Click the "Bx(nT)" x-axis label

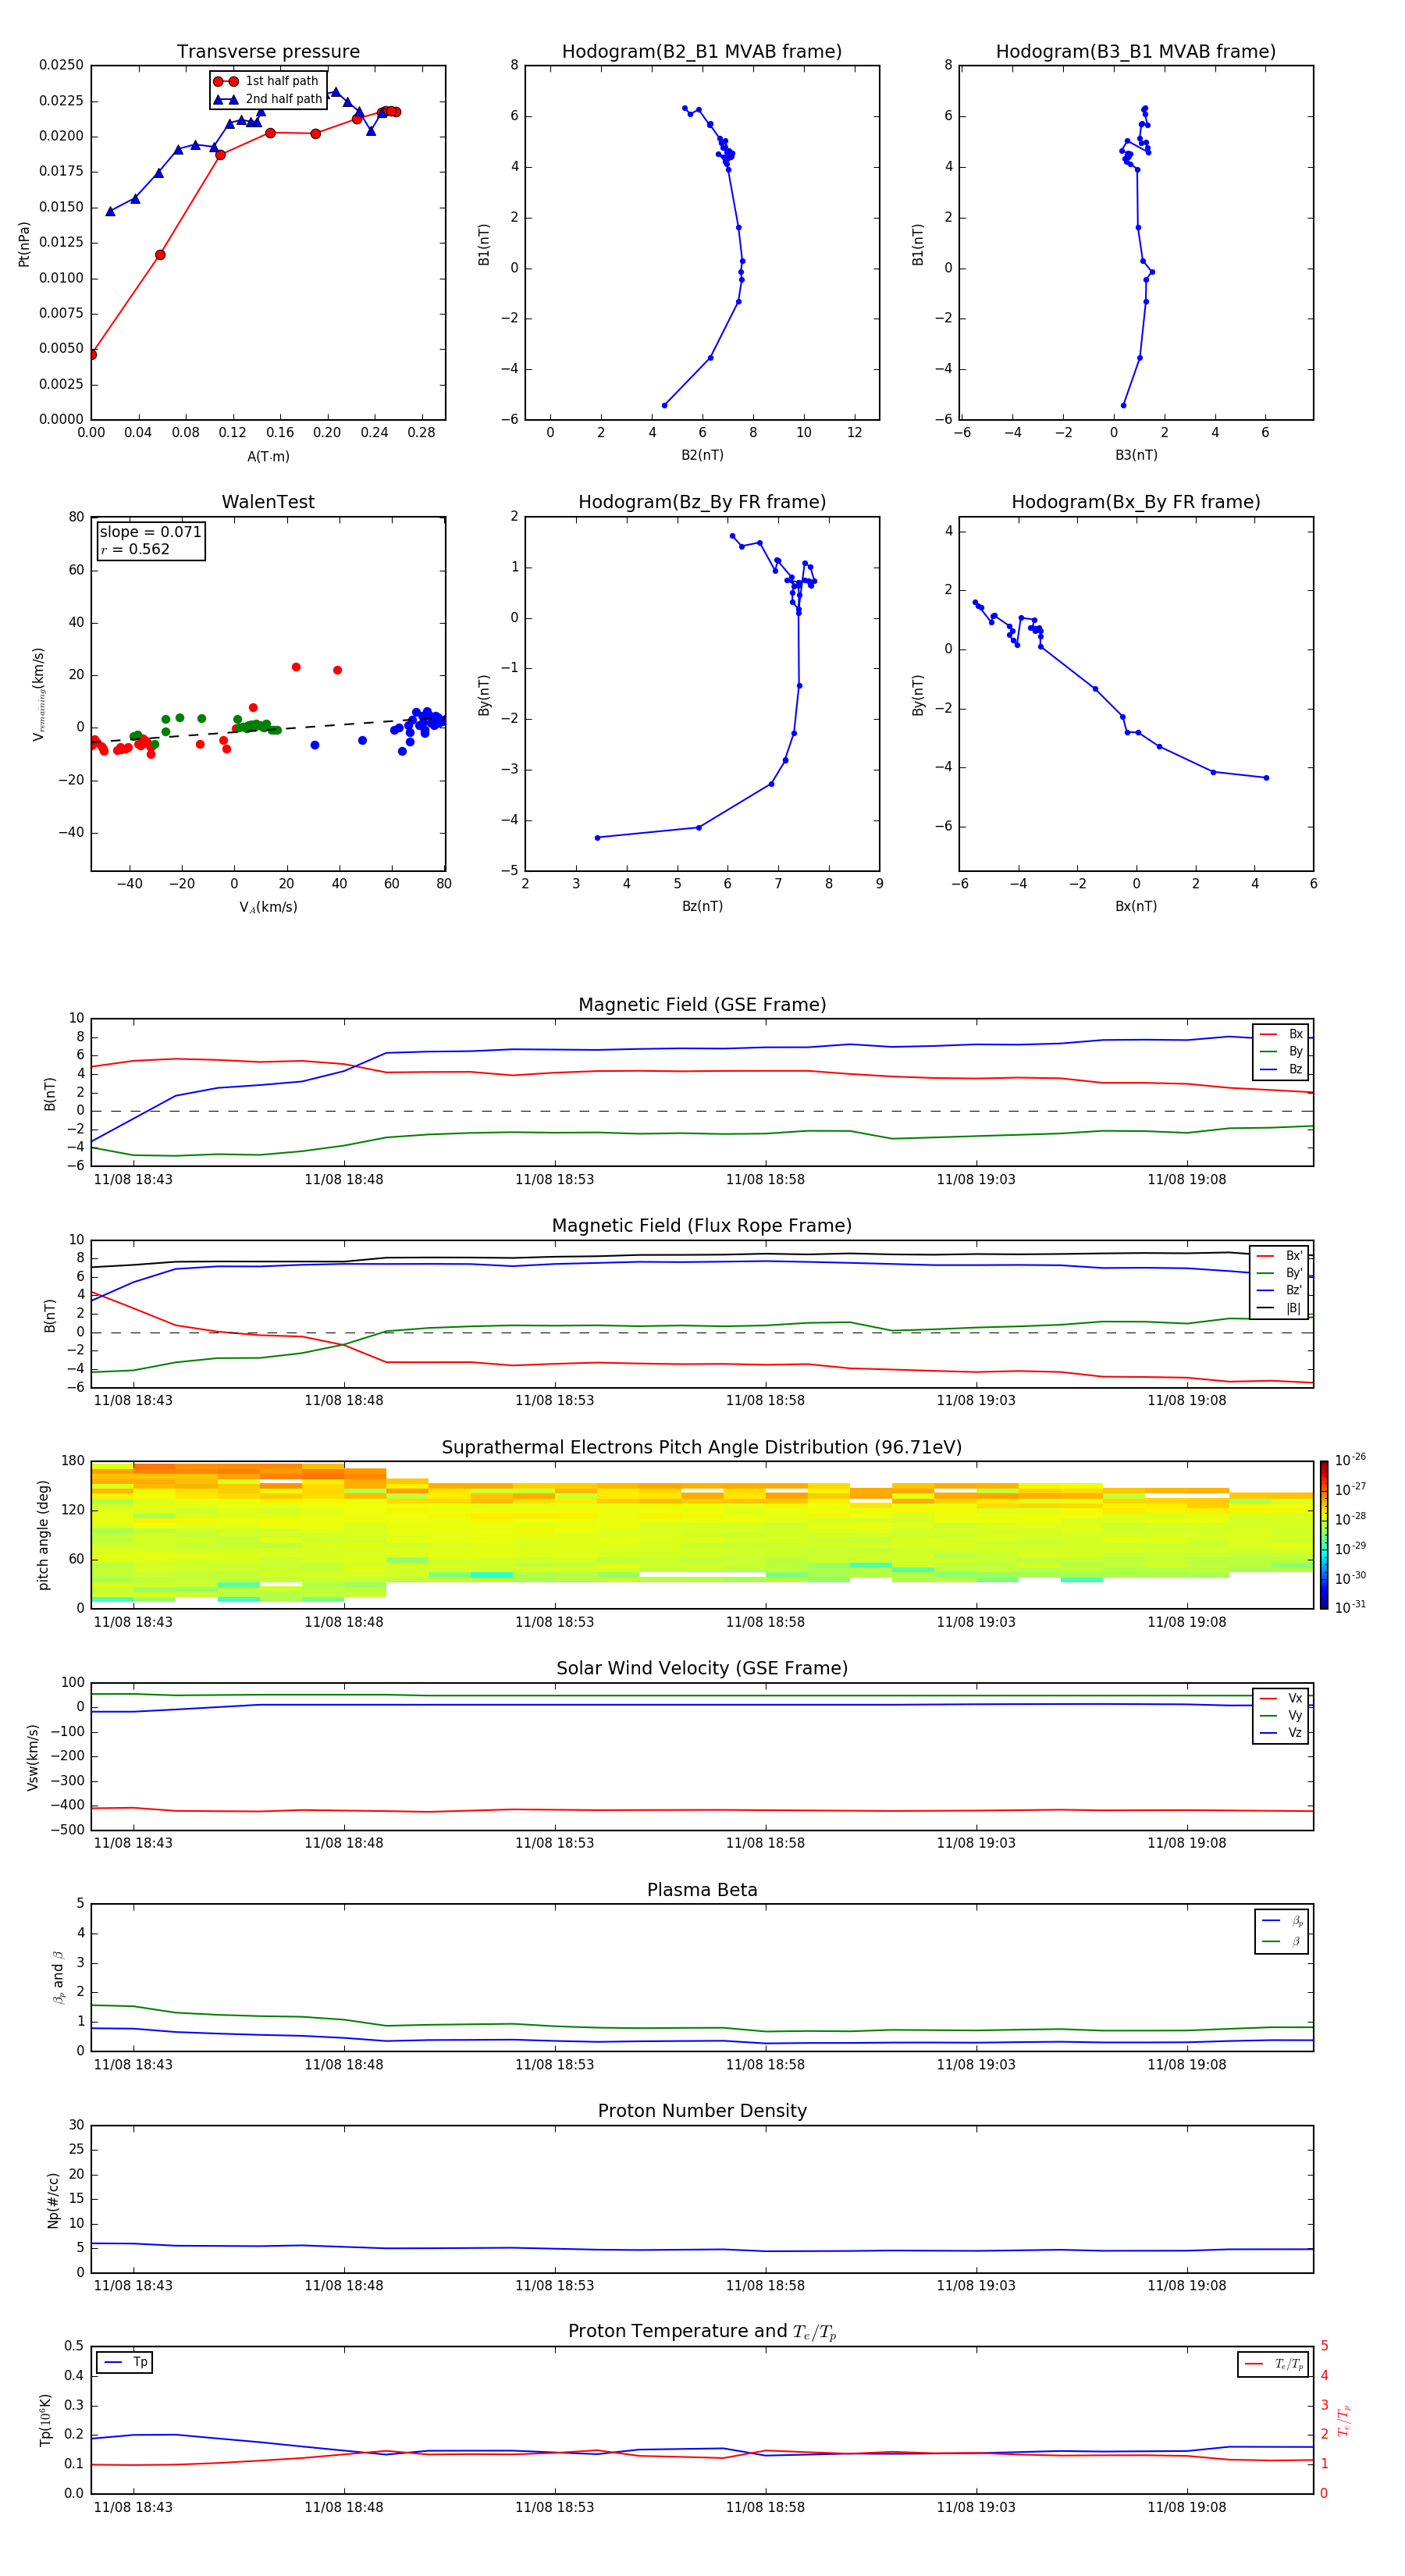[1136, 906]
